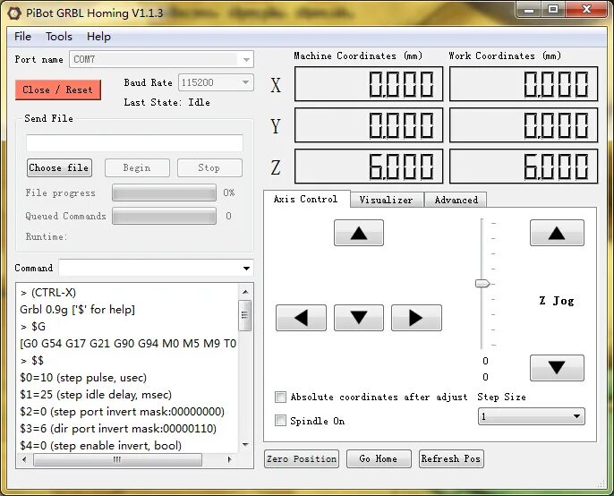This screenshot has width=614, height=496.
Task: Click the Machine Coordinates Z 6.000 display
Action: 369,167
